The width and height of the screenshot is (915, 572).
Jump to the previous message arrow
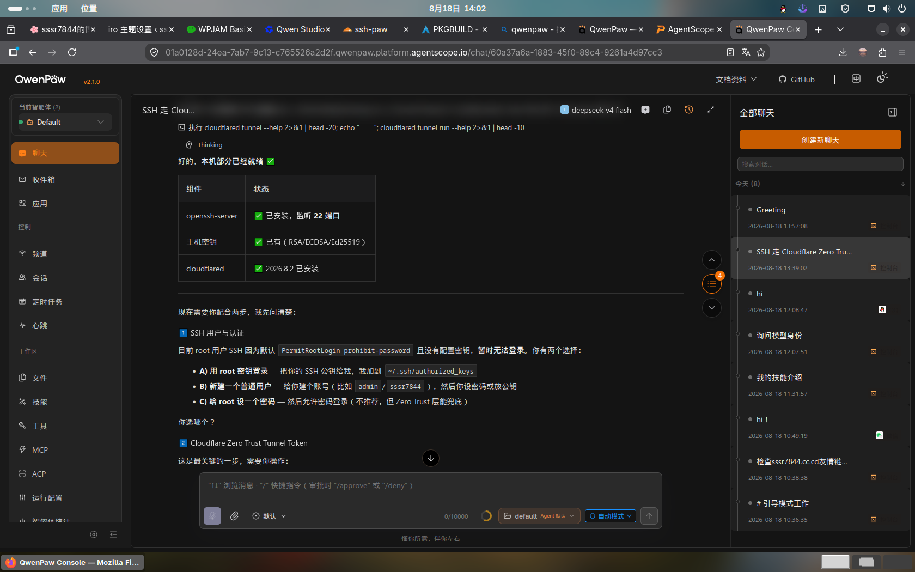pyautogui.click(x=712, y=260)
